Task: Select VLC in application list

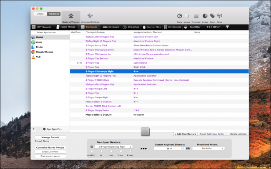Action: point(50,57)
